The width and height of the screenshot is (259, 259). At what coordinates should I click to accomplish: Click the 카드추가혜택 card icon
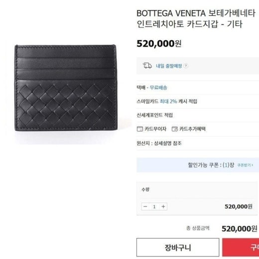[175, 129]
